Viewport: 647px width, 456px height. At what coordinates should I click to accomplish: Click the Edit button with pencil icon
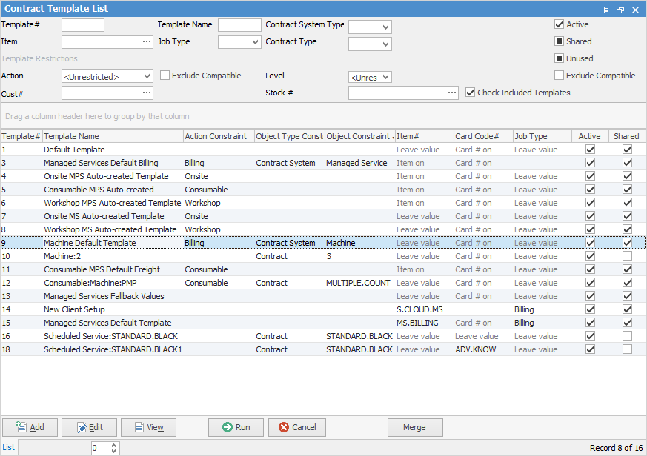coord(89,427)
